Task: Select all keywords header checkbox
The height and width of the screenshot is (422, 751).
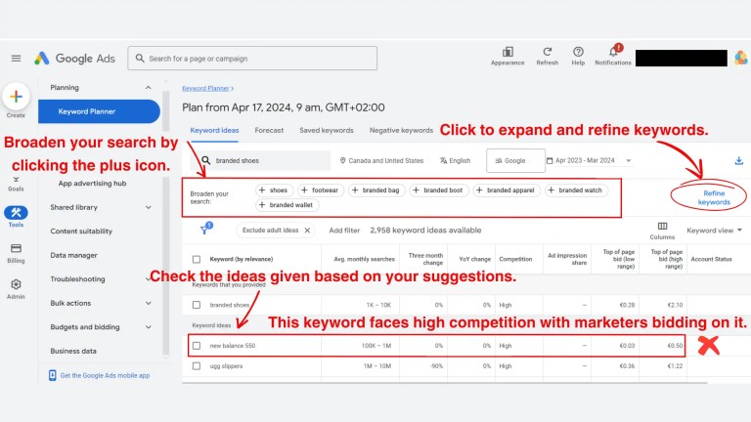Action: point(197,259)
